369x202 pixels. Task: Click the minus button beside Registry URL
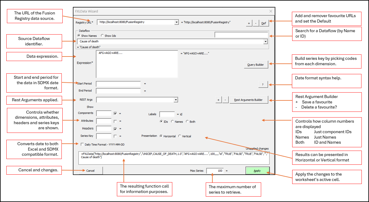(256, 23)
